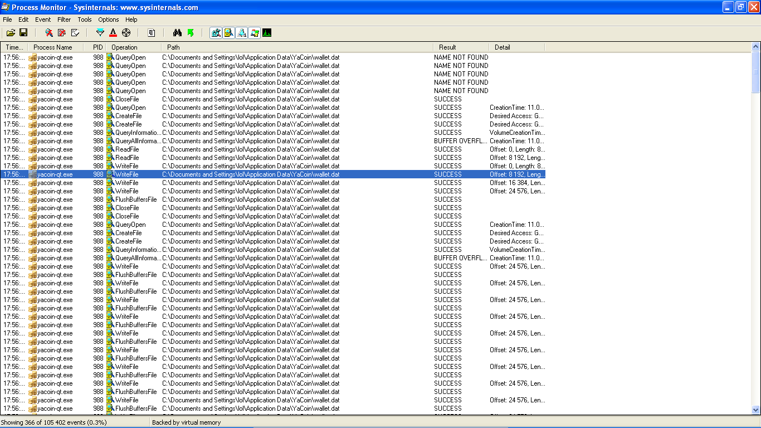Open the Tools menu
Screen dimensions: 761x428
pyautogui.click(x=85, y=20)
